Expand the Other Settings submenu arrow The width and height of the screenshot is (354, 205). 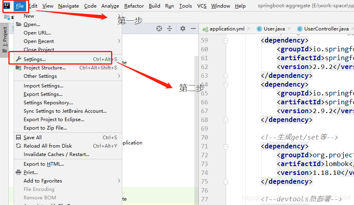[x=119, y=76]
